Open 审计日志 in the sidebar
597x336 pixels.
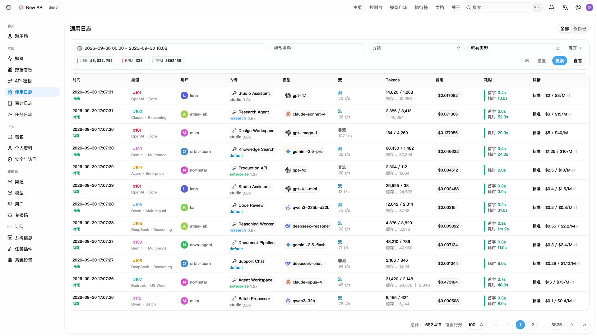pyautogui.click(x=32, y=103)
